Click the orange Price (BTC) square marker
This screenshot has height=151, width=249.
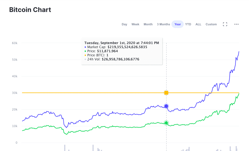[x=166, y=93]
